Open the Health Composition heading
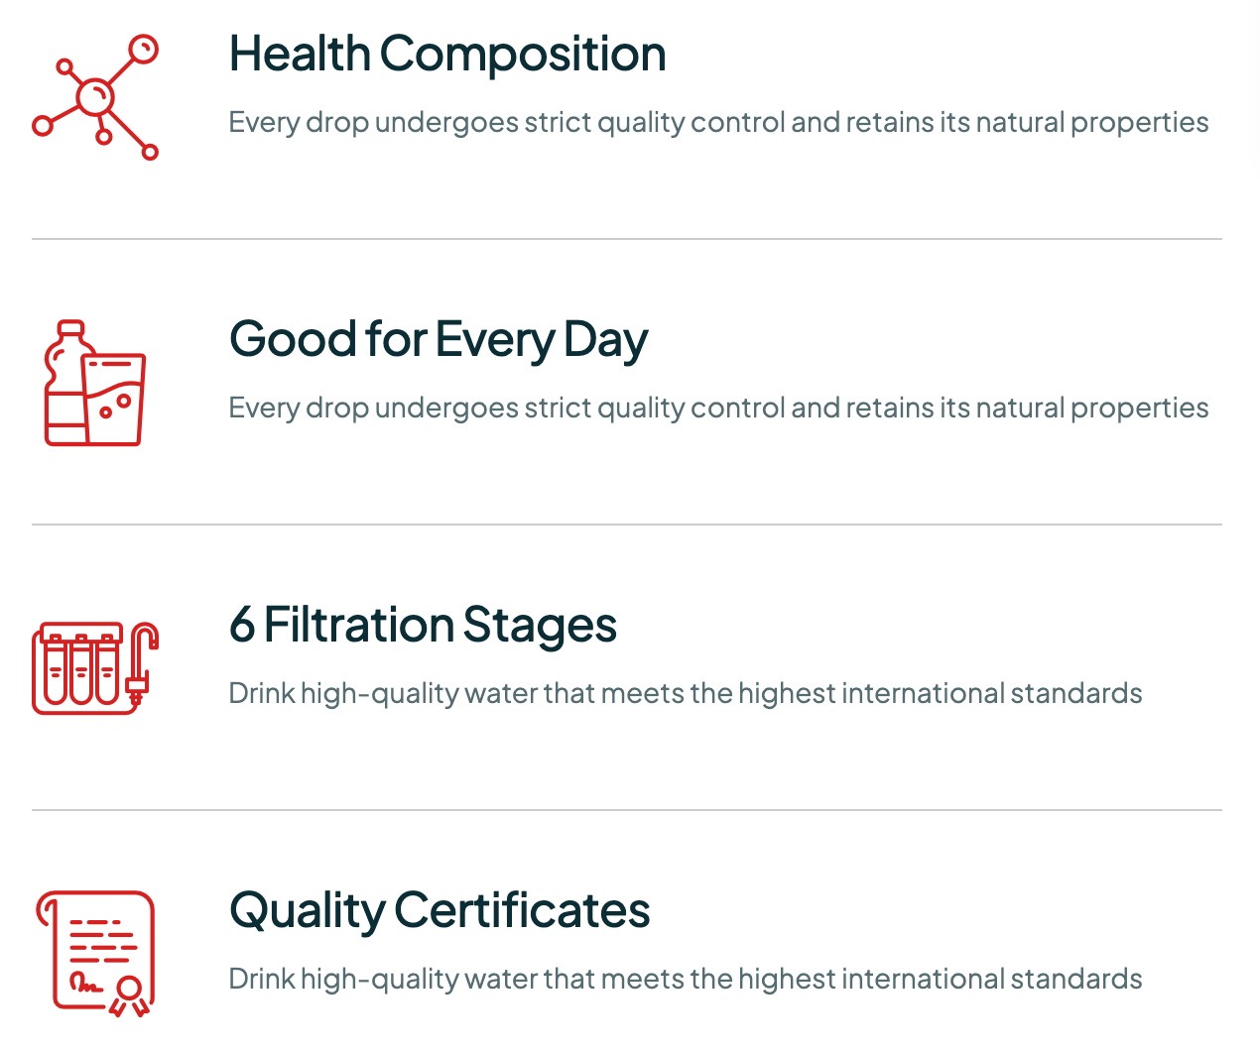The width and height of the screenshot is (1260, 1053). (447, 54)
